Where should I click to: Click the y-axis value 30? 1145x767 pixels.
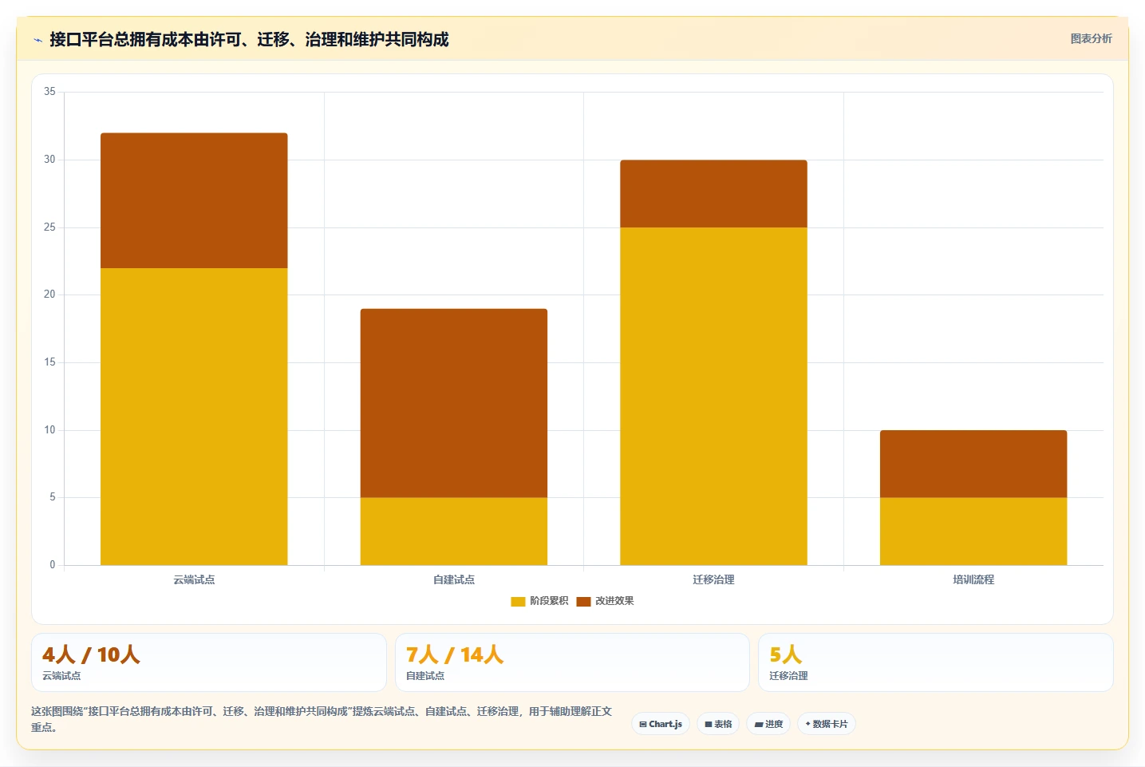point(49,160)
